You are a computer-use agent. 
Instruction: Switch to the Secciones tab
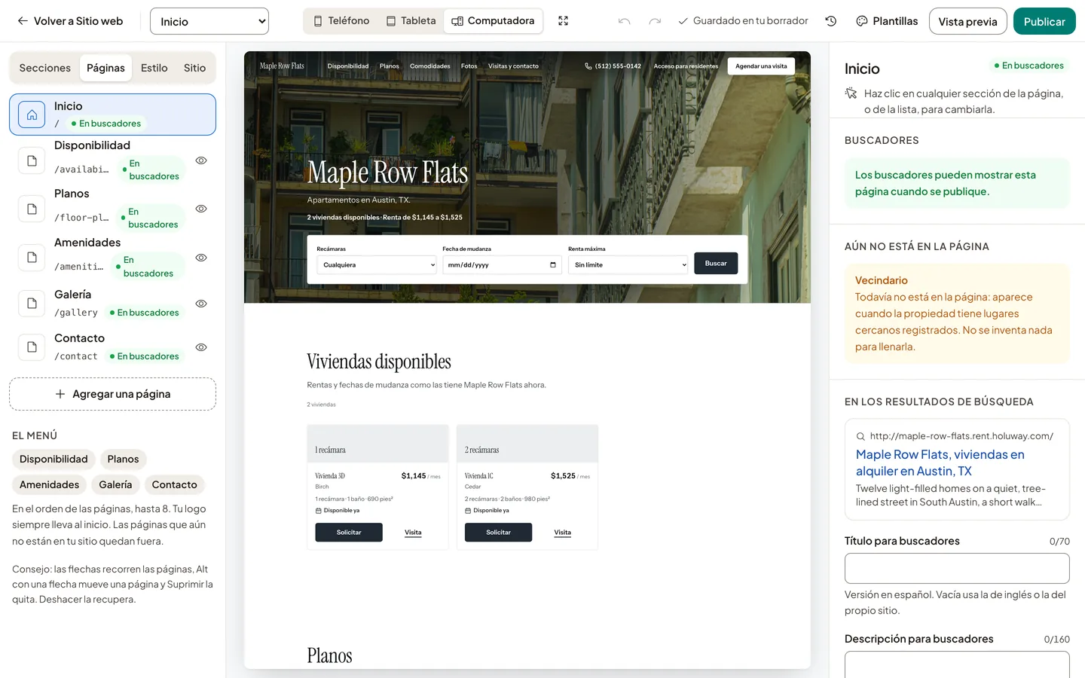click(x=45, y=68)
